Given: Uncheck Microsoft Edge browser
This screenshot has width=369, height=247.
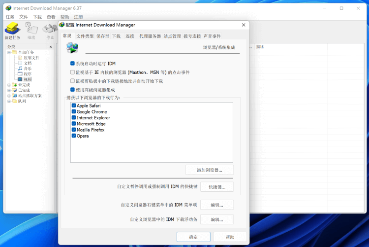Looking at the screenshot, I should point(74,124).
